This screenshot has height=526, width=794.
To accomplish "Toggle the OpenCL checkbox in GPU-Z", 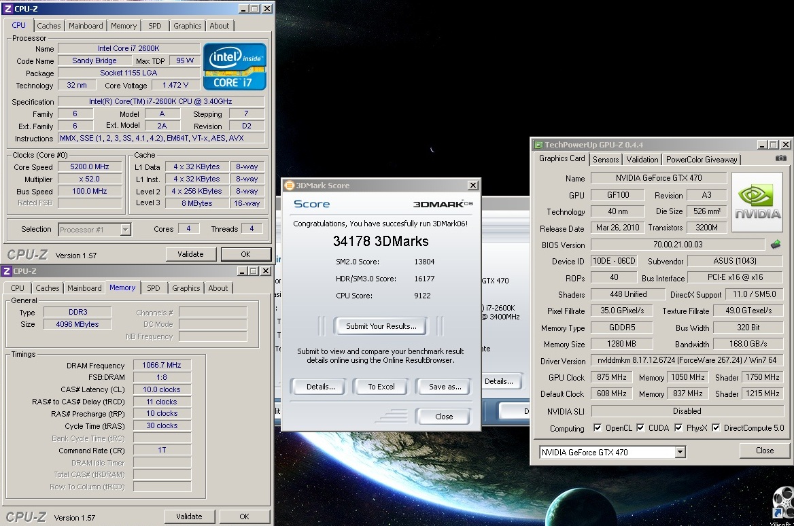I will [x=598, y=427].
